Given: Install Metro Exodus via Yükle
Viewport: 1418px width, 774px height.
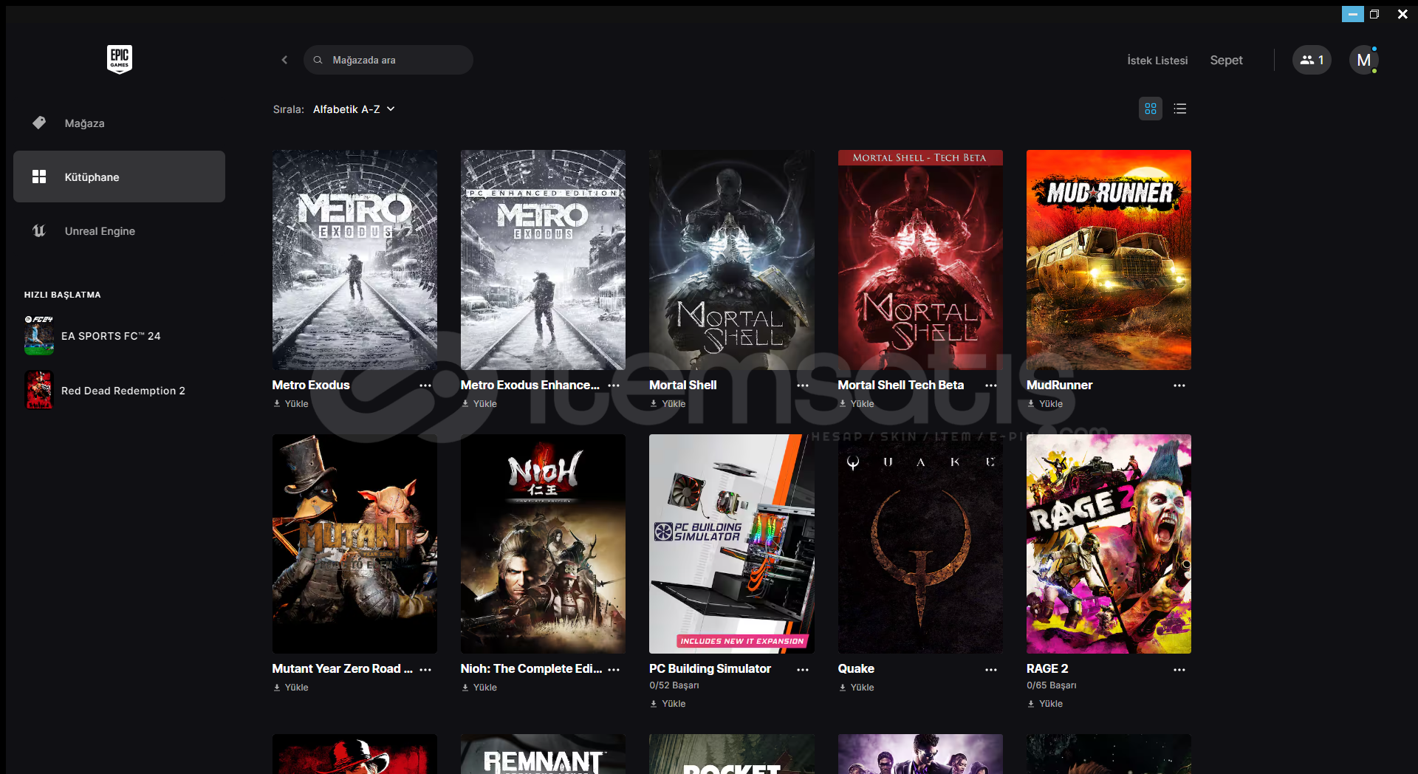Looking at the screenshot, I should coord(291,404).
